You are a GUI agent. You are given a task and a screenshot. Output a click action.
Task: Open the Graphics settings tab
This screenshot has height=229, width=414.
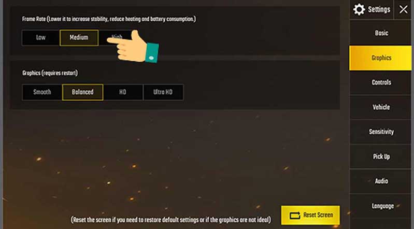point(380,58)
